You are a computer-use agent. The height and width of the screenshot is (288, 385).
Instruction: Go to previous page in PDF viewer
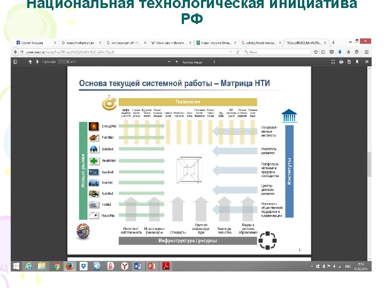pos(30,62)
